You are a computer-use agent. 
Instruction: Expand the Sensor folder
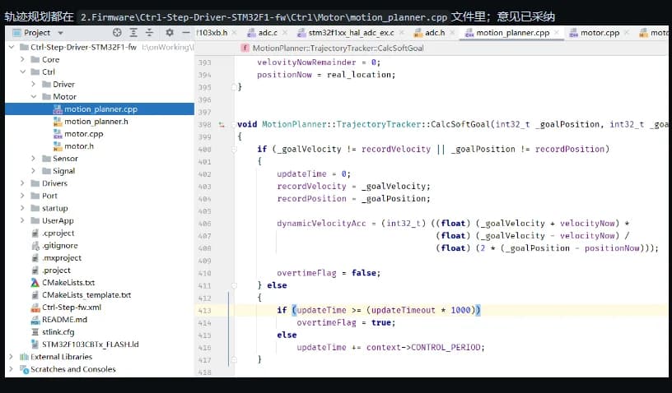(x=34, y=158)
